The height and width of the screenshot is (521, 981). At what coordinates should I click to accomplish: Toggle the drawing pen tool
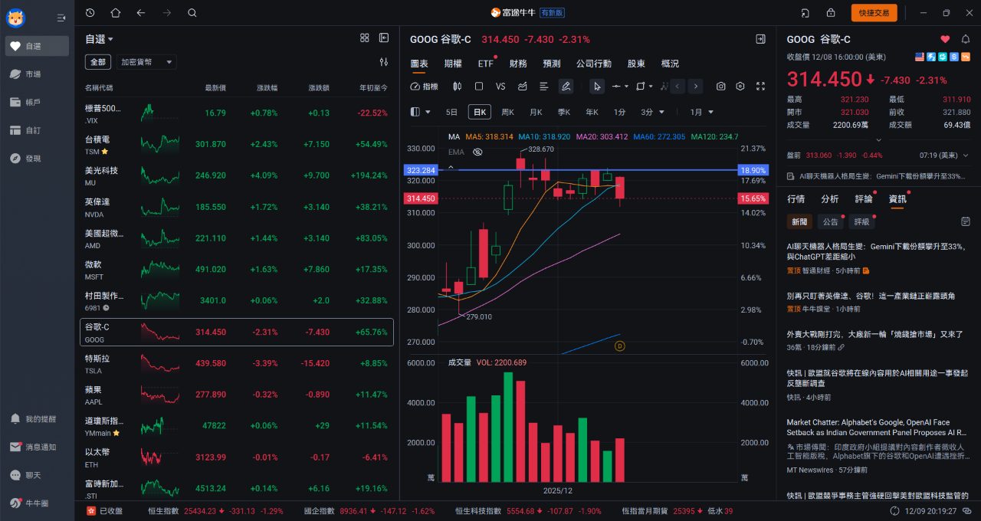tap(566, 87)
